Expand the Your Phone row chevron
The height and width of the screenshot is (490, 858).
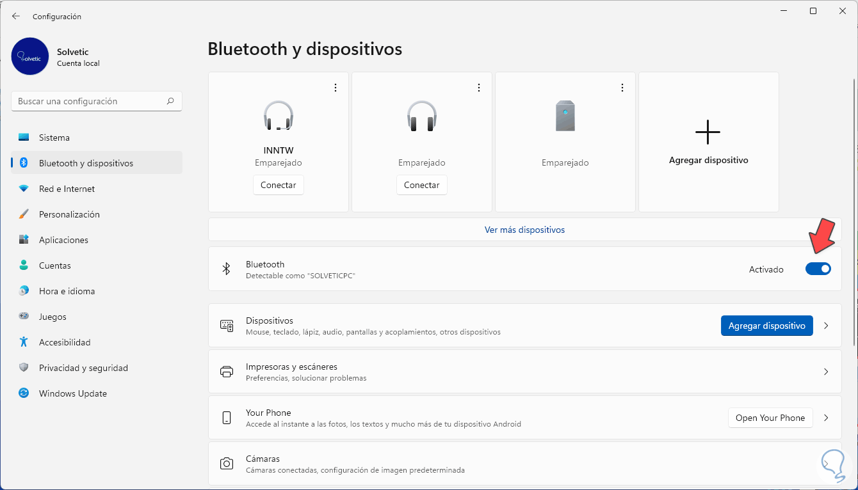[x=826, y=418]
